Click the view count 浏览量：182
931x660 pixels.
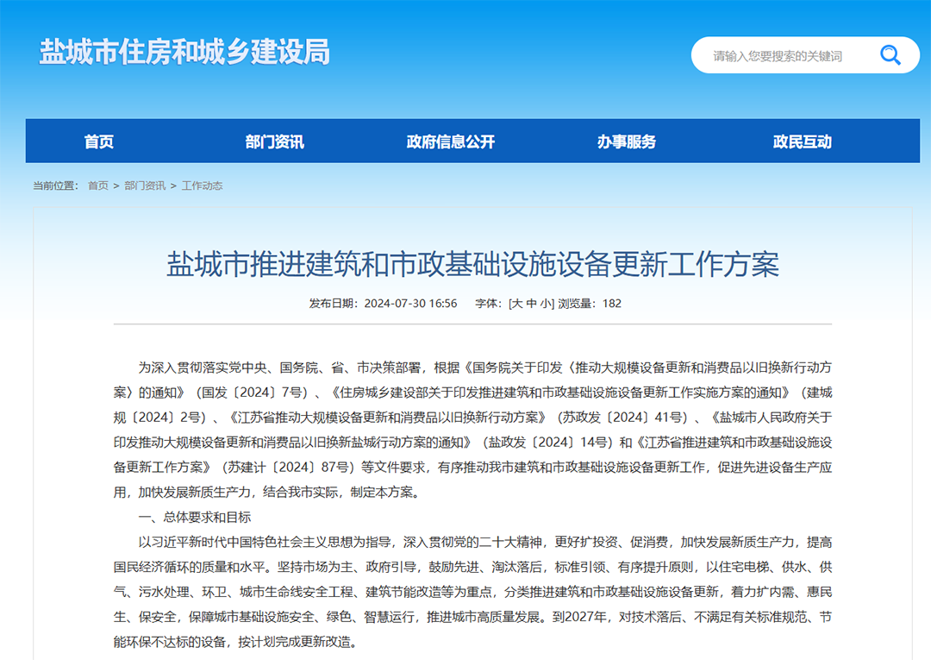(x=589, y=304)
